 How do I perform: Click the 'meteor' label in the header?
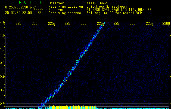tap(39, 9)
